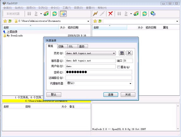Click the local pane transfer queue play icon
The height and width of the screenshot is (137, 181).
click(36, 14)
